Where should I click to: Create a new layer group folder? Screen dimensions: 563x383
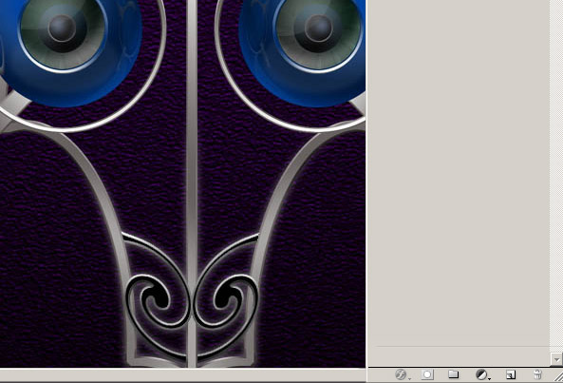(x=454, y=374)
